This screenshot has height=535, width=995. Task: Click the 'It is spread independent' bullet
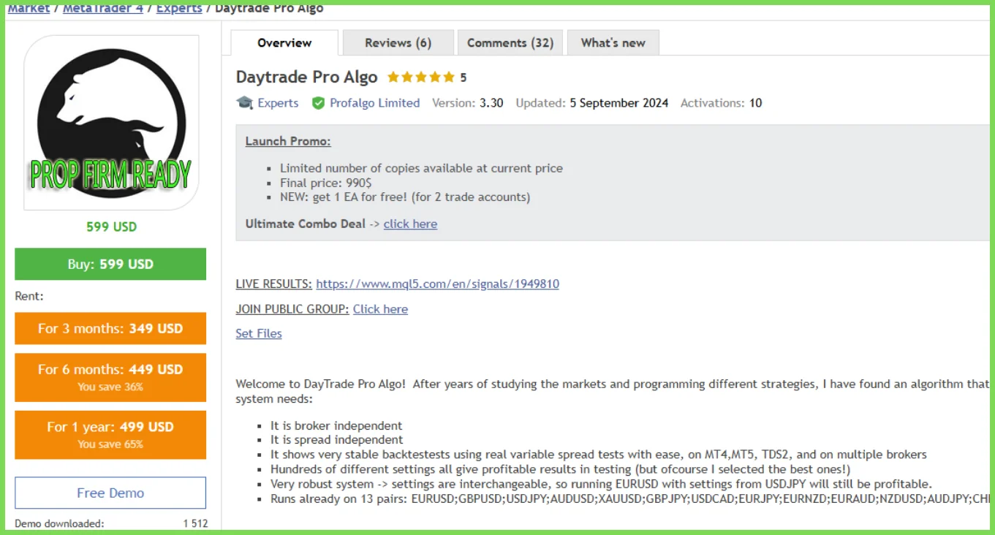pyautogui.click(x=336, y=440)
